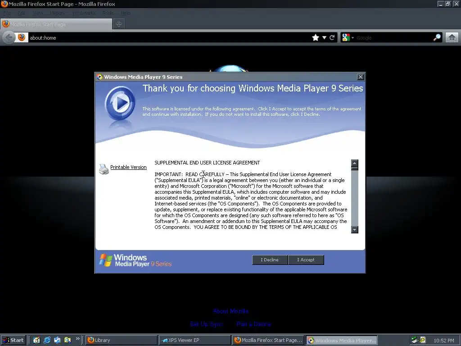Select the Mozilla Firefox Start Page tab

(x=56, y=24)
